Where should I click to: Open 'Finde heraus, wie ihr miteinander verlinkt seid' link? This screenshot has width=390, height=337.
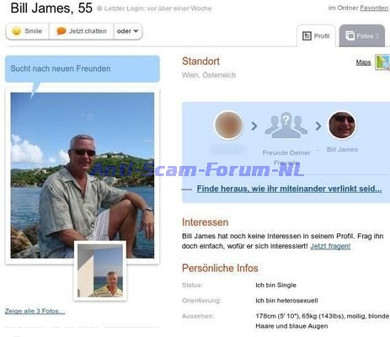tap(289, 189)
